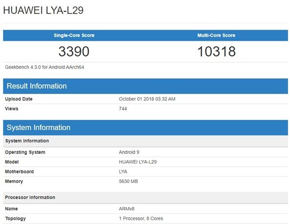Select the Multi-Core Score header
Screen dimensions: 290x224
216,35
